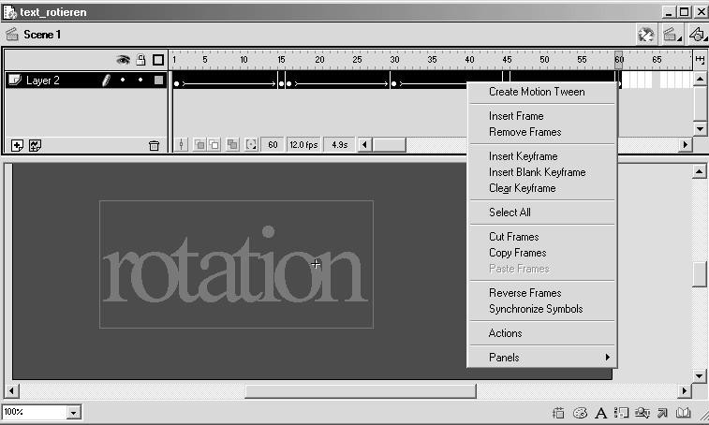Click the Center Frame button
709x425 pixels.
[x=182, y=145]
